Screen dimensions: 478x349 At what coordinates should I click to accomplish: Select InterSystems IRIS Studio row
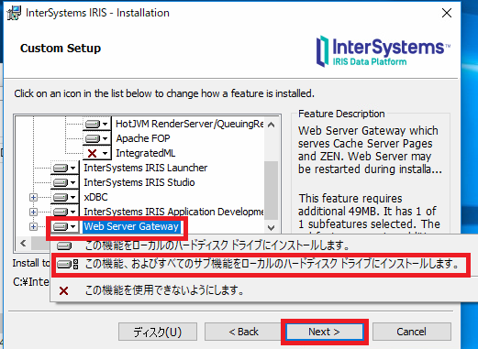(139, 182)
